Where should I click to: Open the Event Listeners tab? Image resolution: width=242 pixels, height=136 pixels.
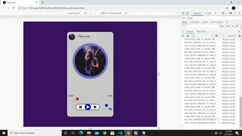pyautogui.click(x=217, y=22)
